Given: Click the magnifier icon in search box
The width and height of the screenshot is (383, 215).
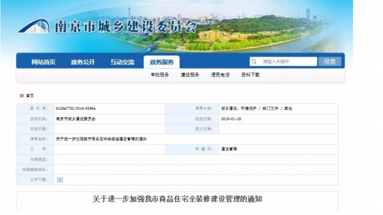Looking at the screenshot, I should [x=254, y=62].
